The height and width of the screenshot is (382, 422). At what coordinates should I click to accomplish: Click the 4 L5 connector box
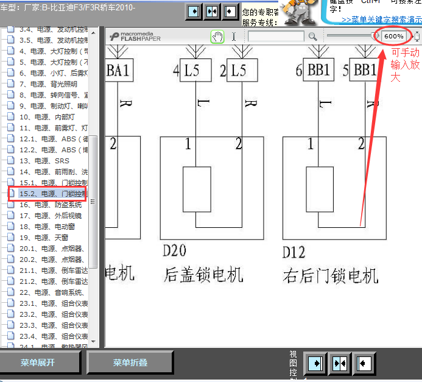(195, 70)
